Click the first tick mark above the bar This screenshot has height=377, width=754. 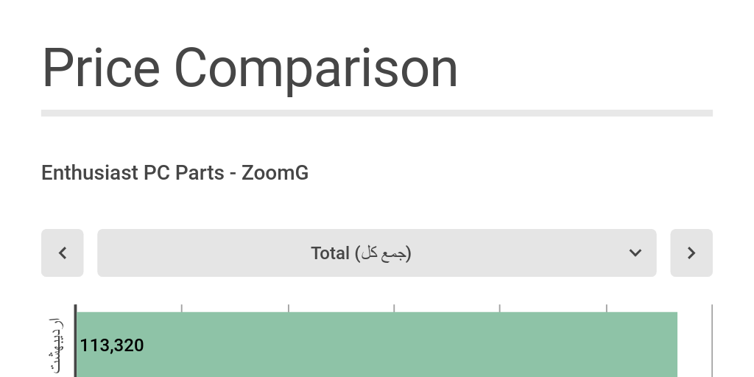click(182, 308)
